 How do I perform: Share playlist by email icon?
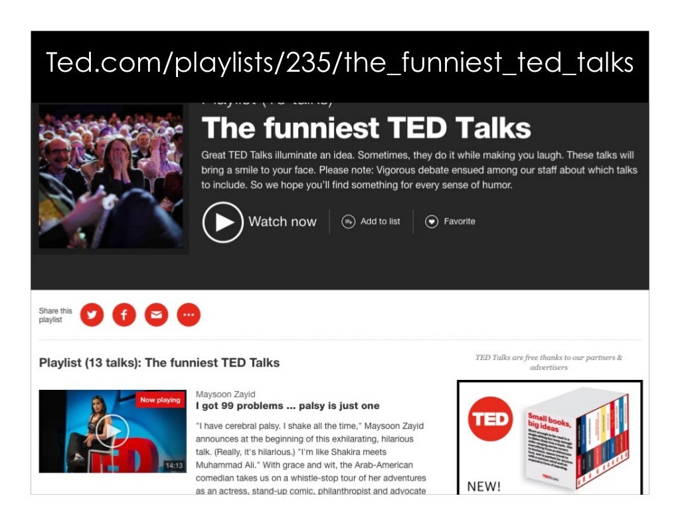click(157, 314)
